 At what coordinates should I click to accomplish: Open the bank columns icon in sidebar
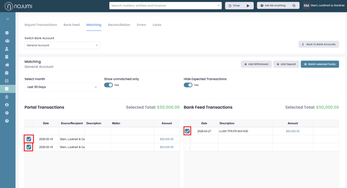(7, 97)
